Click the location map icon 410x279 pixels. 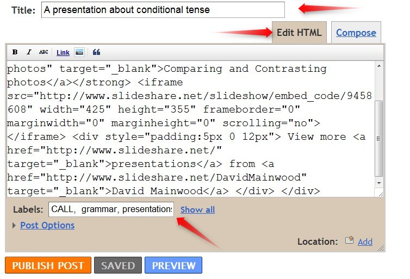pos(350,240)
